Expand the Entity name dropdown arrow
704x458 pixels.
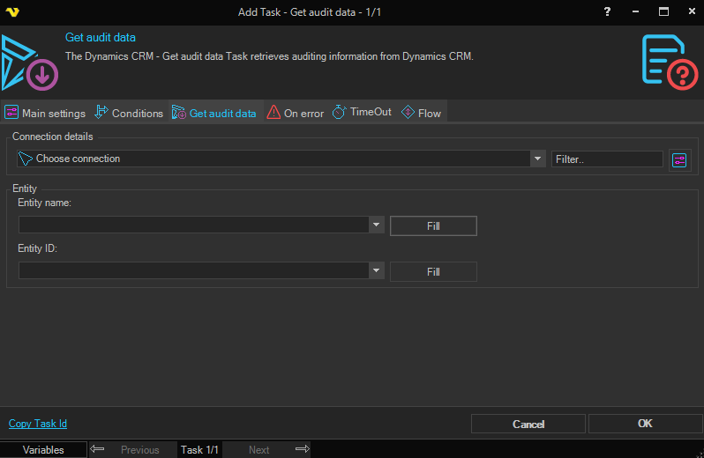[377, 225]
